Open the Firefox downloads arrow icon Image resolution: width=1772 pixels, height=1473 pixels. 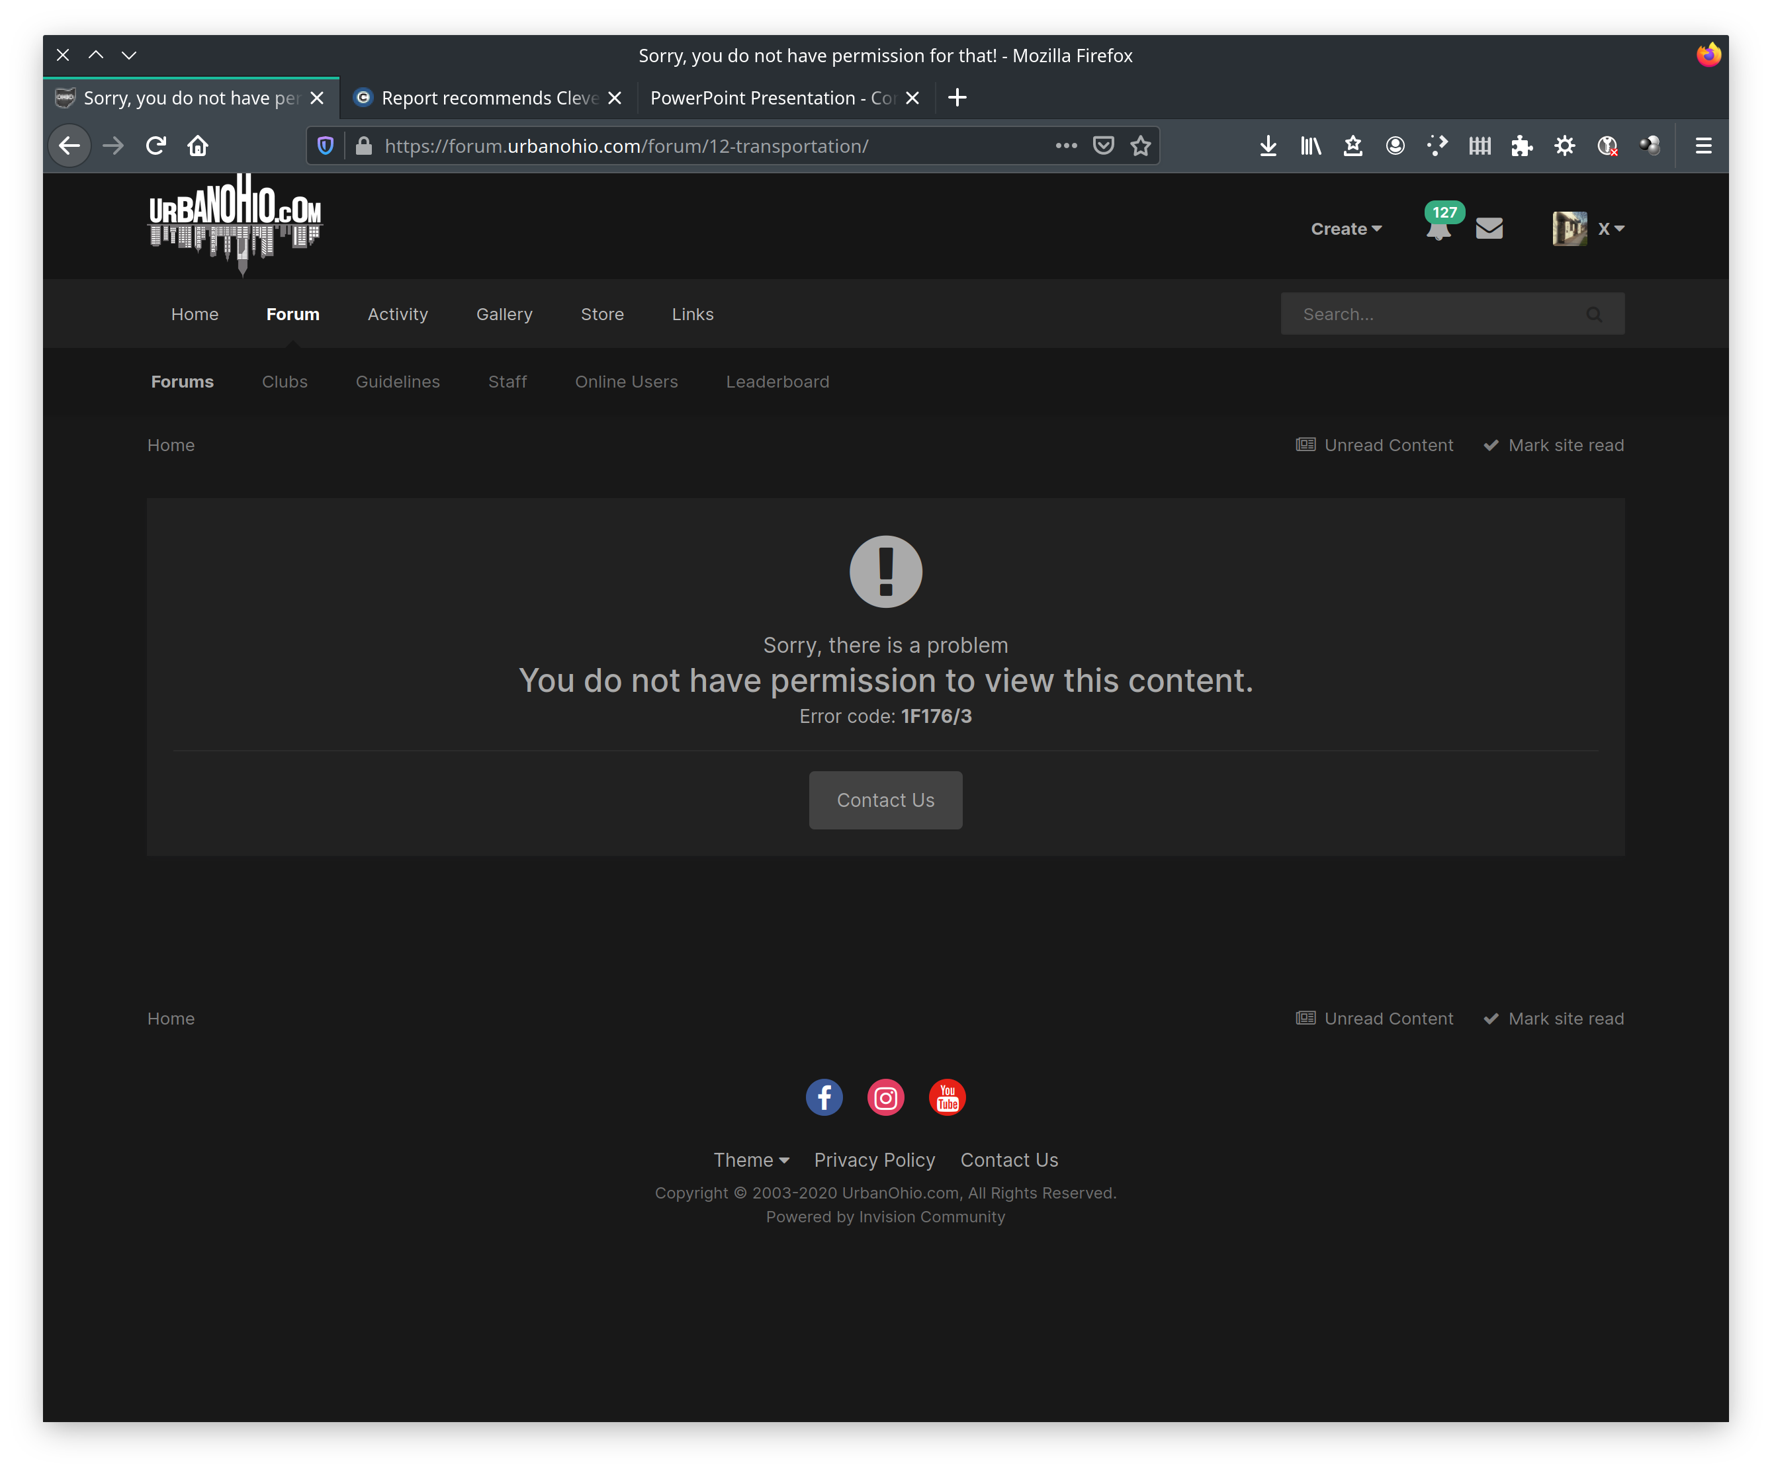1268,146
